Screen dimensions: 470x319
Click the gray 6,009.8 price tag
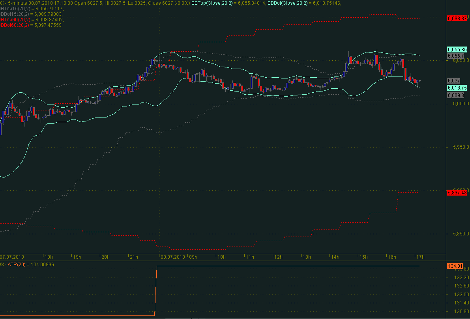pyautogui.click(x=455, y=95)
